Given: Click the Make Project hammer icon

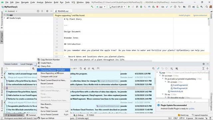Looking at the screenshot, I should coord(92,7).
